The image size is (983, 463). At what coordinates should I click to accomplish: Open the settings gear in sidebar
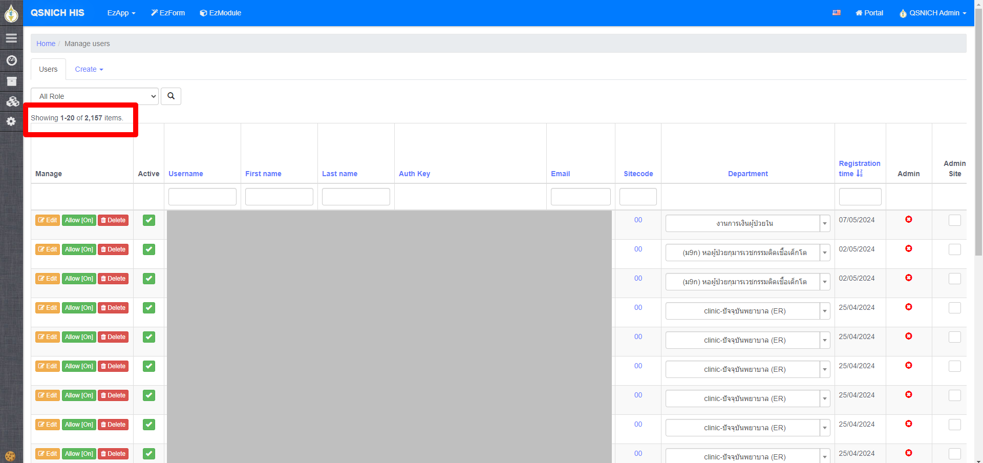coord(11,121)
